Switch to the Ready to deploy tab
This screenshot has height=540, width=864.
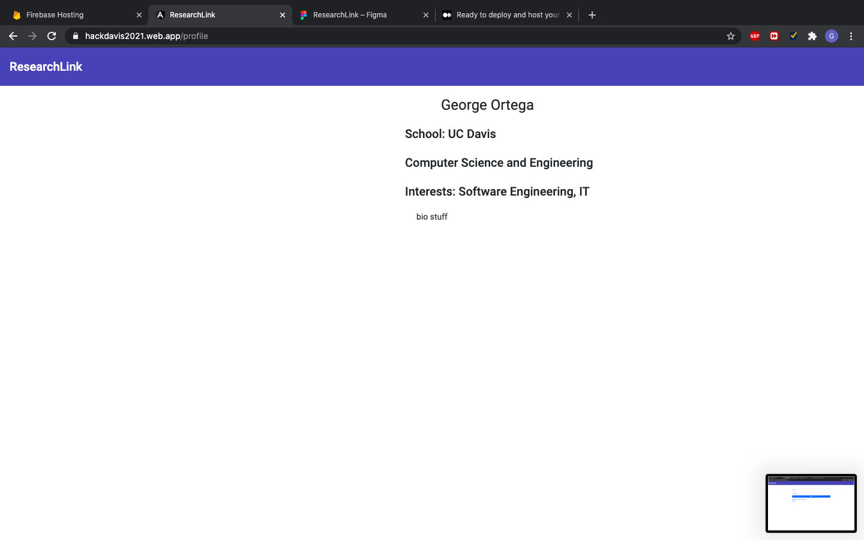tap(507, 15)
